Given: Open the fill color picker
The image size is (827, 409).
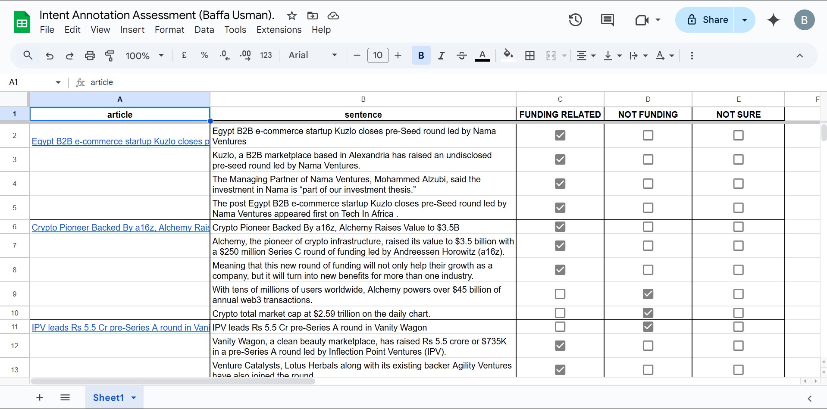Looking at the screenshot, I should tap(508, 56).
